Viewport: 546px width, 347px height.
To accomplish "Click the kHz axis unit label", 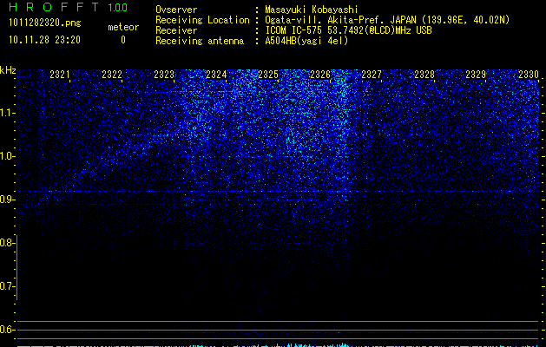I will pyautogui.click(x=8, y=70).
